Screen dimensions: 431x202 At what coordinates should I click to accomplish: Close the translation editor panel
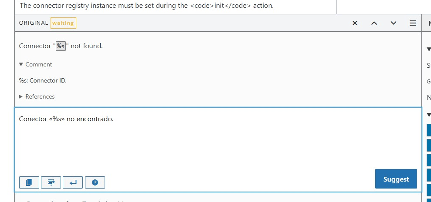[355, 23]
